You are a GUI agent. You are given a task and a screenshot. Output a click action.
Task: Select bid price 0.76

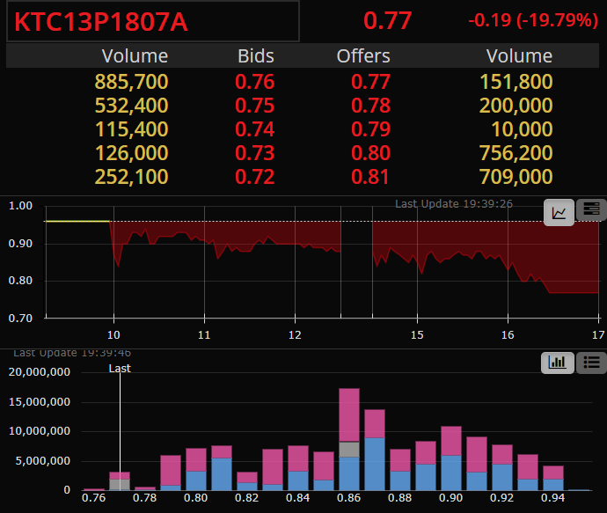255,82
